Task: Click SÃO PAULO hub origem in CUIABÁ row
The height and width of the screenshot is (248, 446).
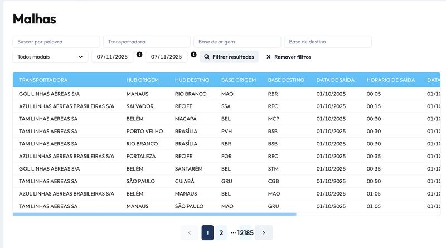Action: 140,182
